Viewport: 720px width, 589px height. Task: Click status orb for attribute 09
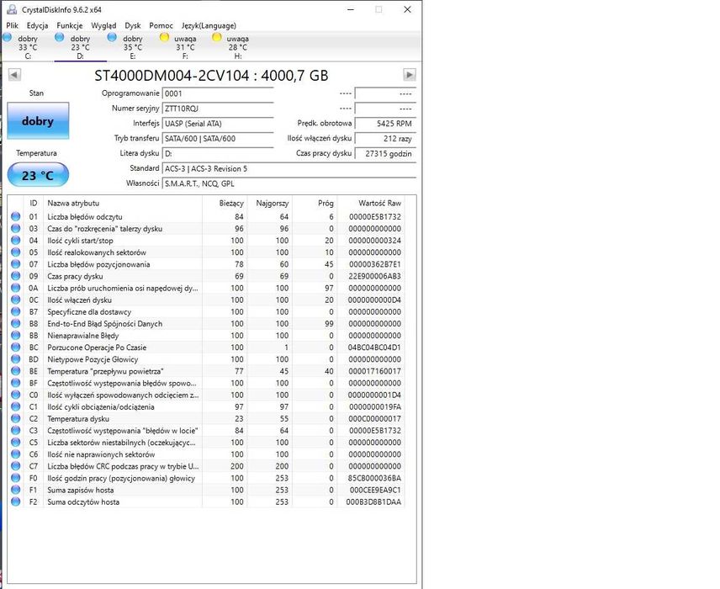[16, 276]
